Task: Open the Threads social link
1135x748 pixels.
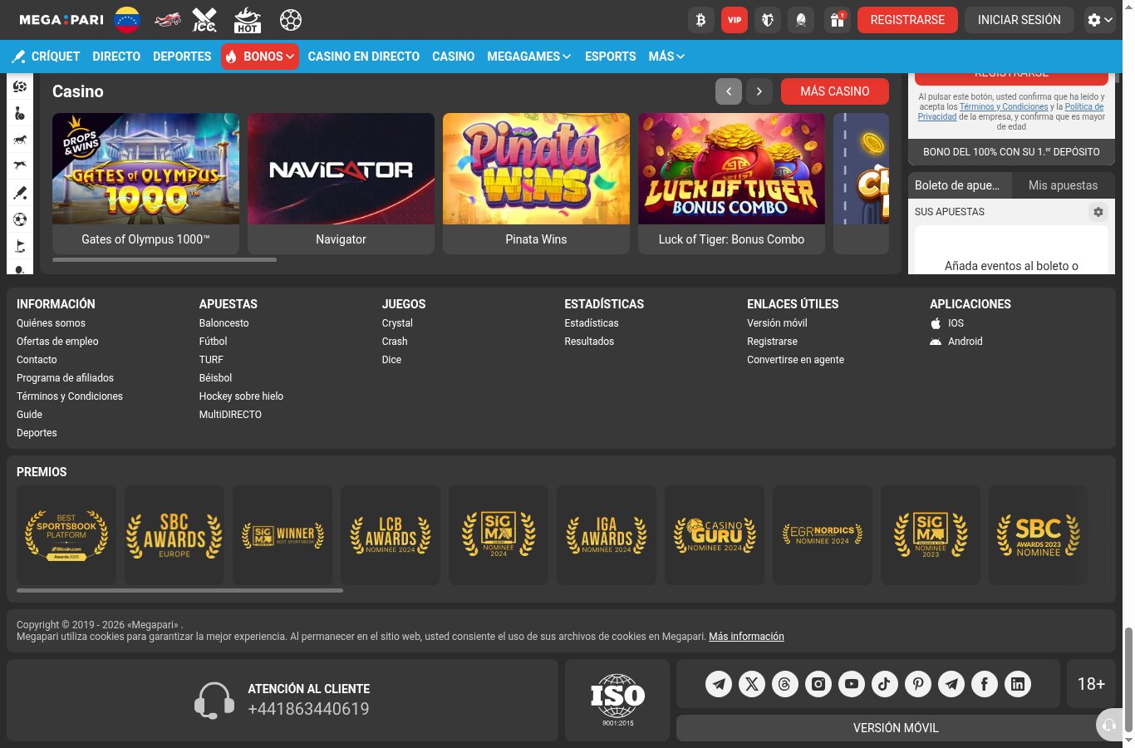Action: click(x=785, y=684)
